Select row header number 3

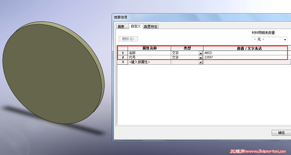pos(123,62)
